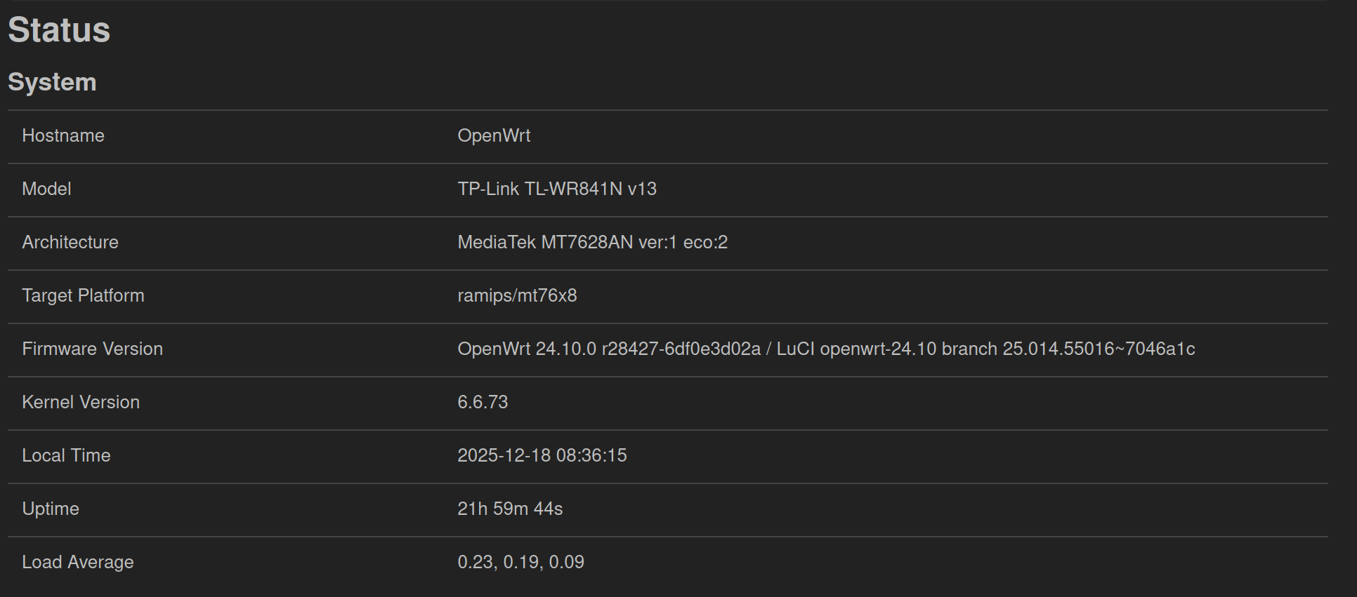1357x597 pixels.
Task: Click the ramips/mt76x8 value
Action: (x=517, y=295)
